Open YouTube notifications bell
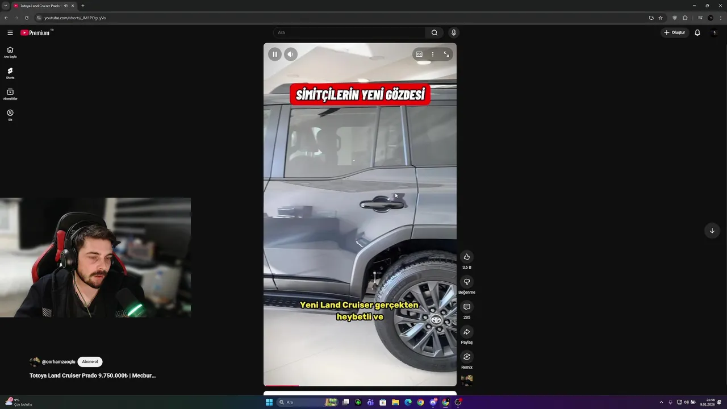This screenshot has height=409, width=727. (697, 33)
